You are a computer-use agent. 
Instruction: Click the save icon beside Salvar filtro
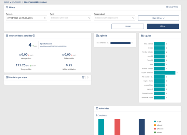(x=167, y=7)
